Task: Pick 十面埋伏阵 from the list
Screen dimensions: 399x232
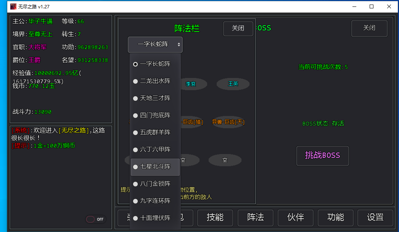Action: tap(155, 218)
